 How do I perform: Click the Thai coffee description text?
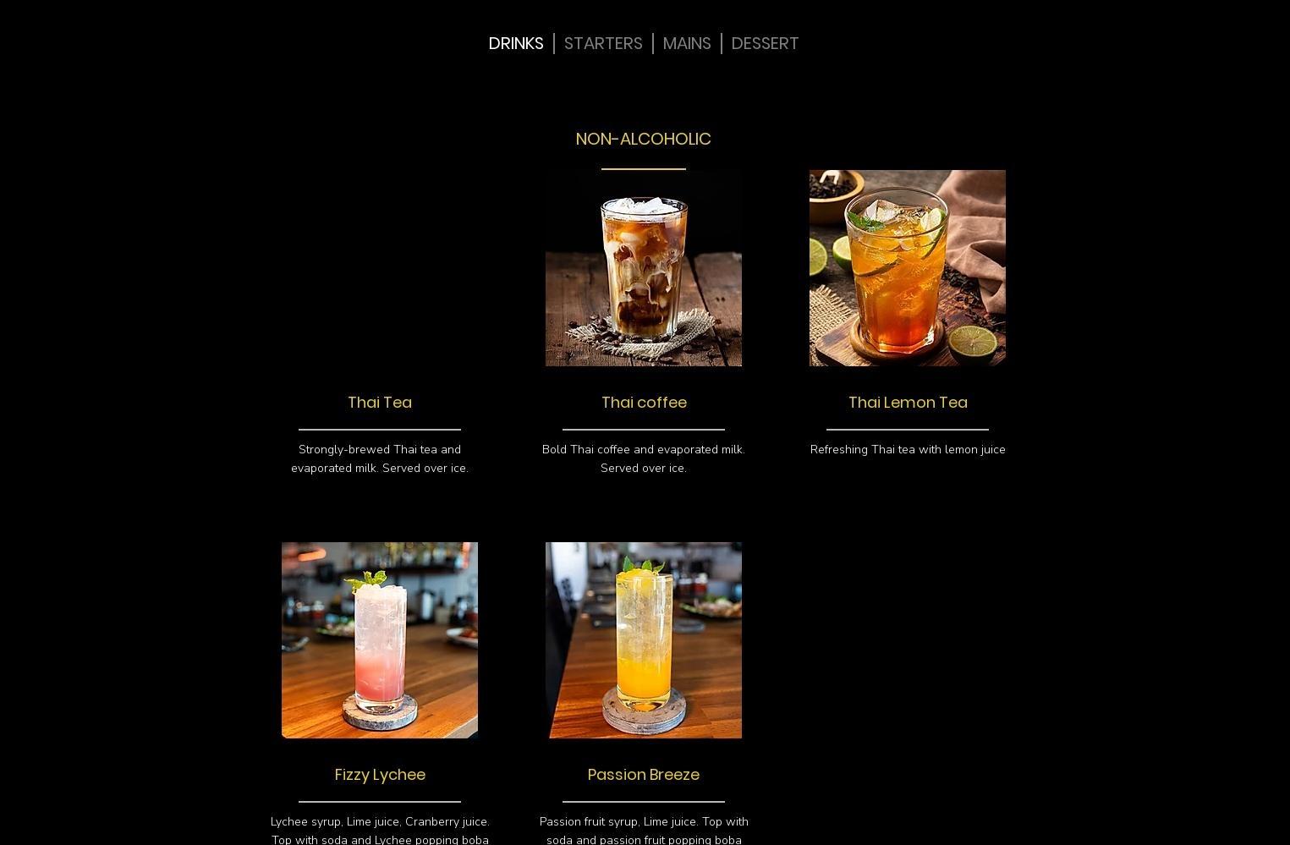click(644, 458)
